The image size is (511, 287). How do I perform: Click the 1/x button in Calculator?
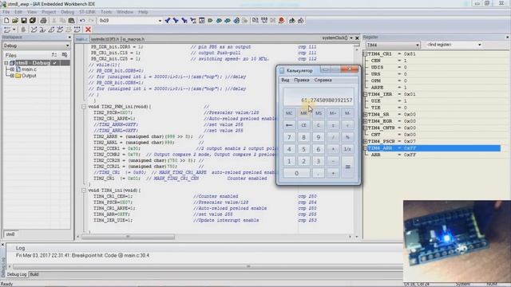pyautogui.click(x=348, y=149)
